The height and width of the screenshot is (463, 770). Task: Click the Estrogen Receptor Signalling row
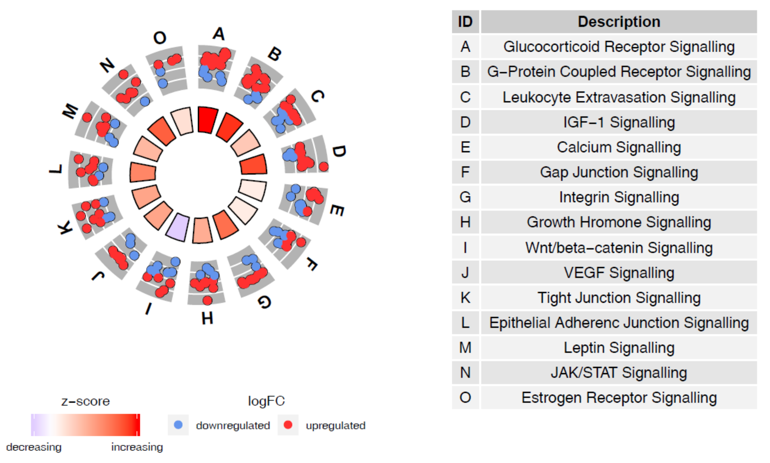[619, 398]
